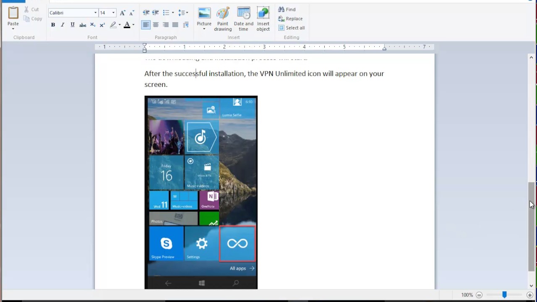Click the zoom slider handle
The width and height of the screenshot is (537, 302).
504,295
